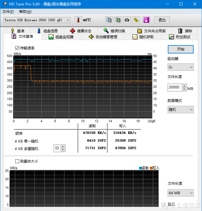Click the queue depth 32 field

click(x=57, y=148)
